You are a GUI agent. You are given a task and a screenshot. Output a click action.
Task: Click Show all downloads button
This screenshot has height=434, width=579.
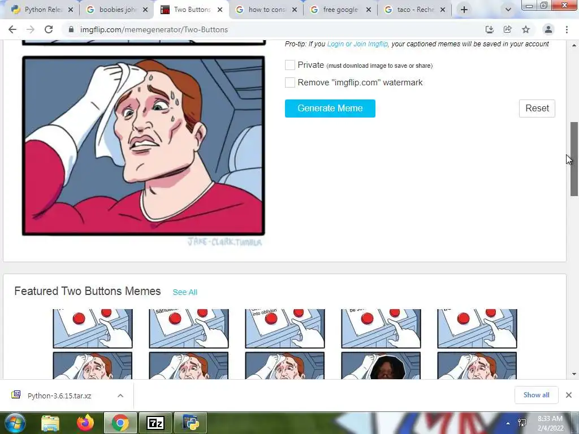tap(536, 395)
